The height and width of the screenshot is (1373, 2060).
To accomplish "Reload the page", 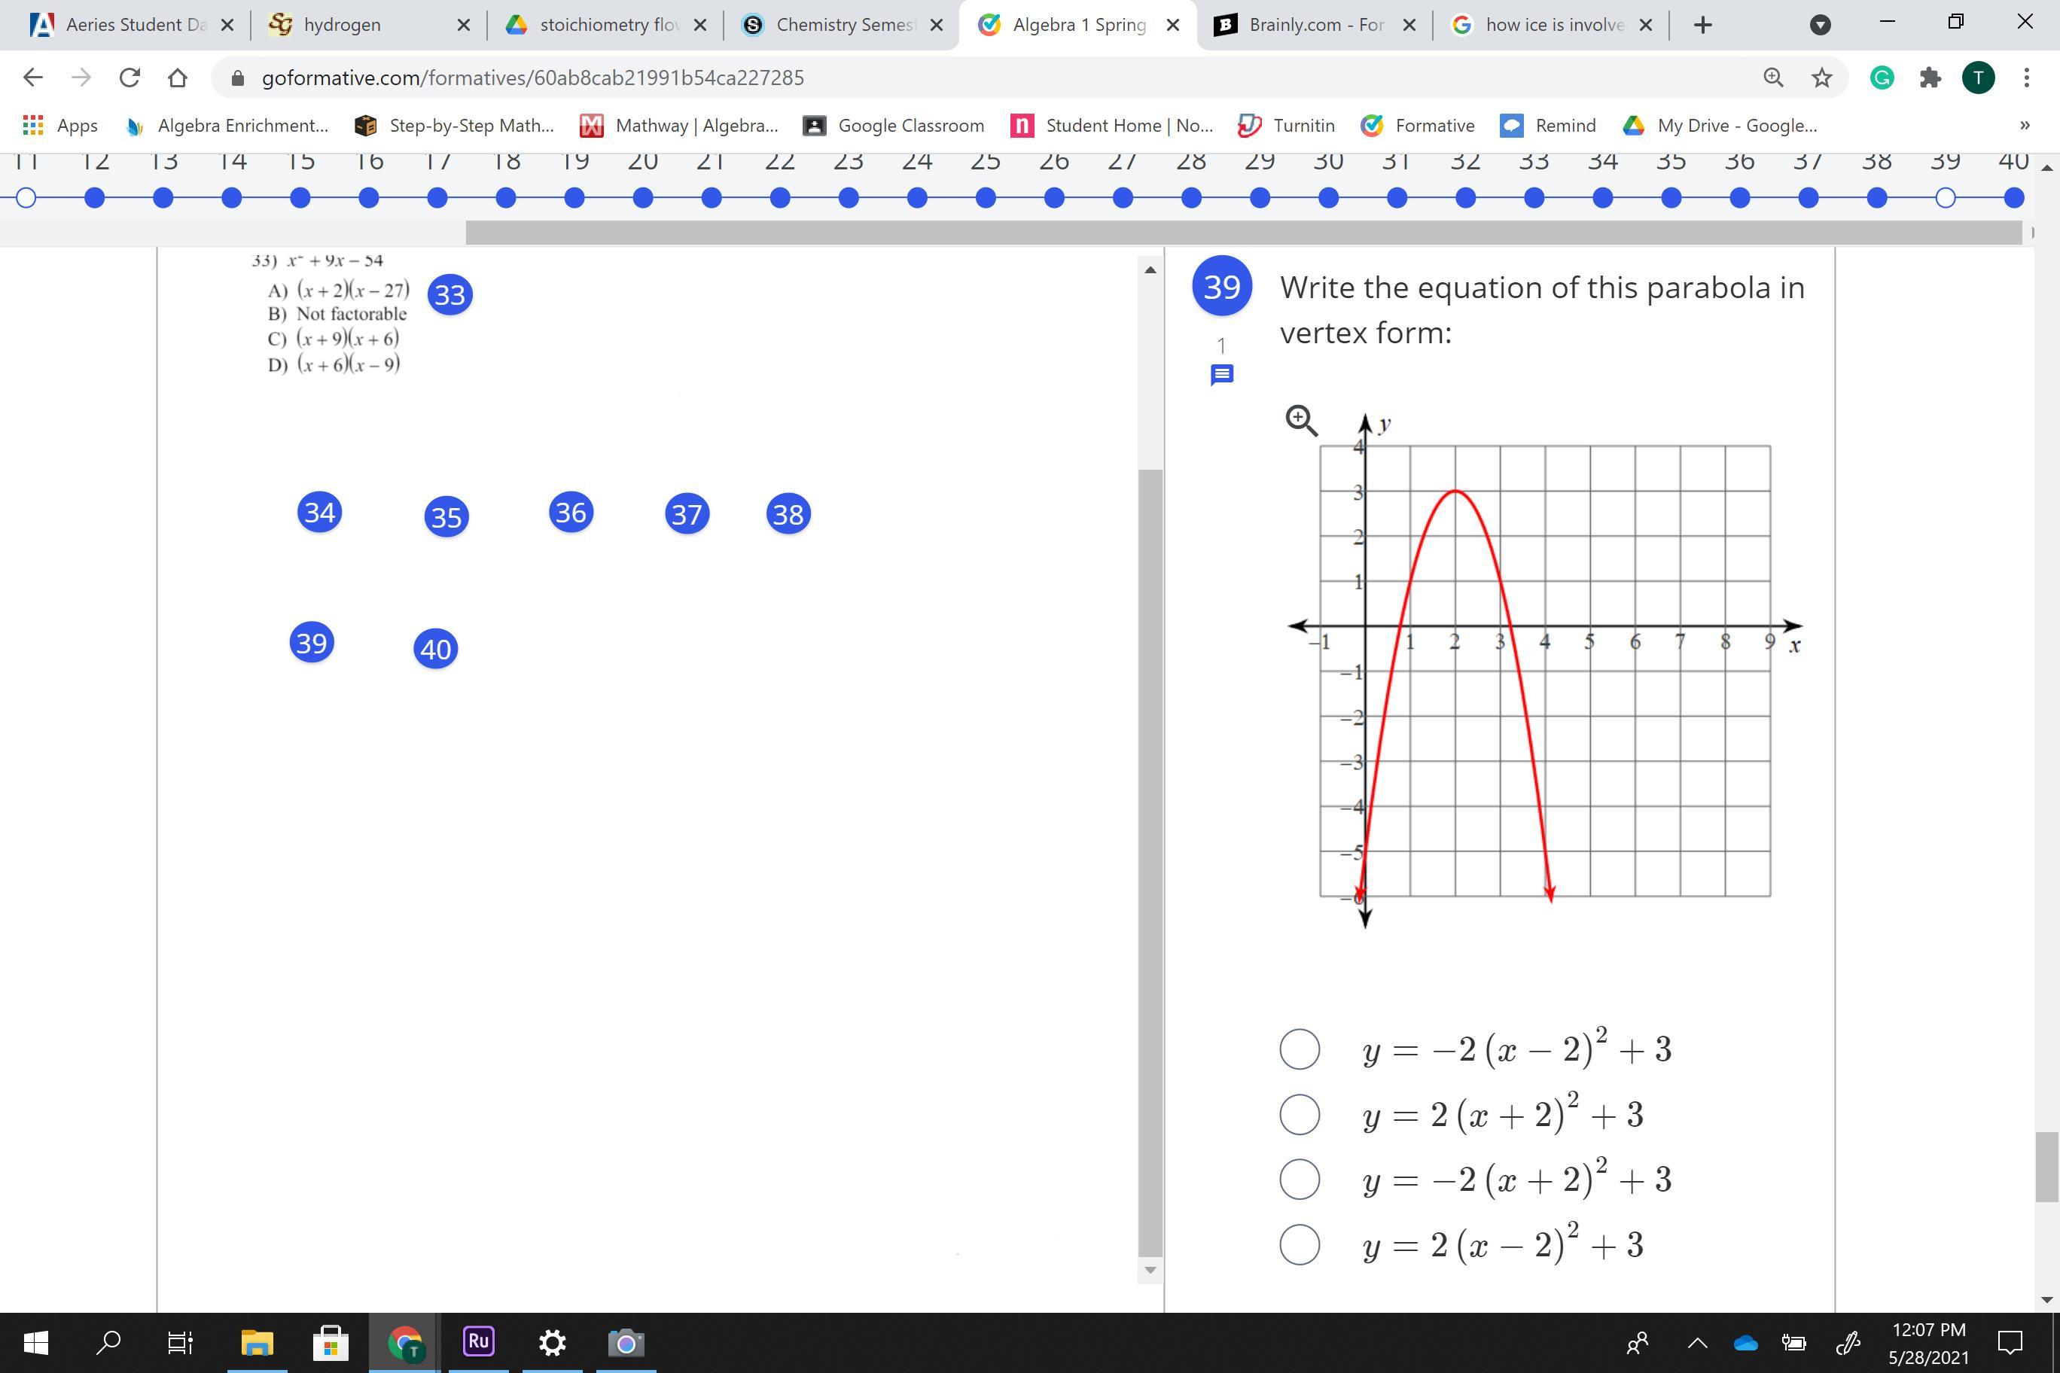I will (130, 78).
